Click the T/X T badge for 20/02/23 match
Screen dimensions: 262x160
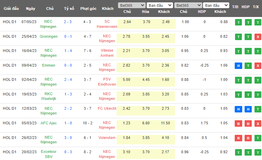[258, 153]
